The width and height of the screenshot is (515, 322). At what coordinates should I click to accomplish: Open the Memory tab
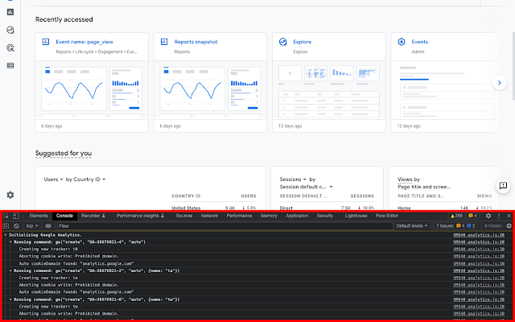pyautogui.click(x=269, y=216)
